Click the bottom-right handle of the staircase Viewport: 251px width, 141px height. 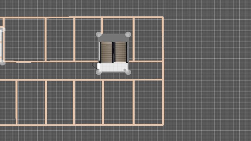click(128, 72)
